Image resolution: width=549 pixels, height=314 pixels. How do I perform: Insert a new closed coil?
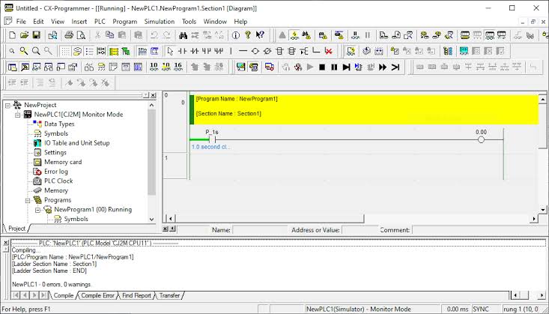pyautogui.click(x=267, y=51)
